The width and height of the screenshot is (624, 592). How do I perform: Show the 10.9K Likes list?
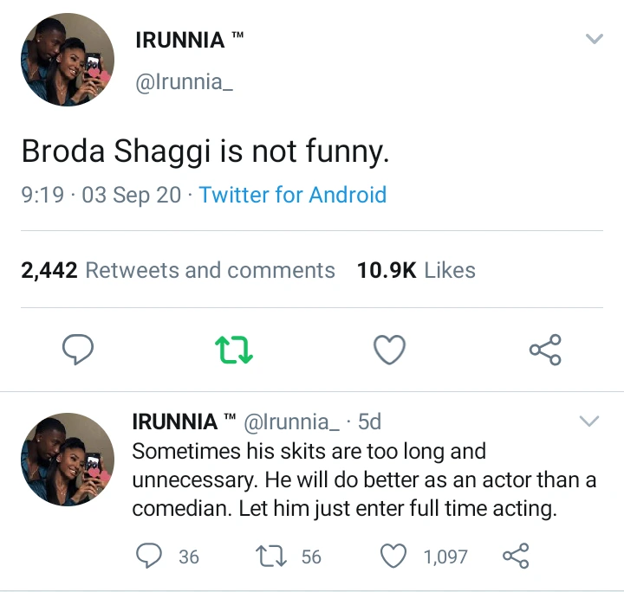tap(416, 270)
